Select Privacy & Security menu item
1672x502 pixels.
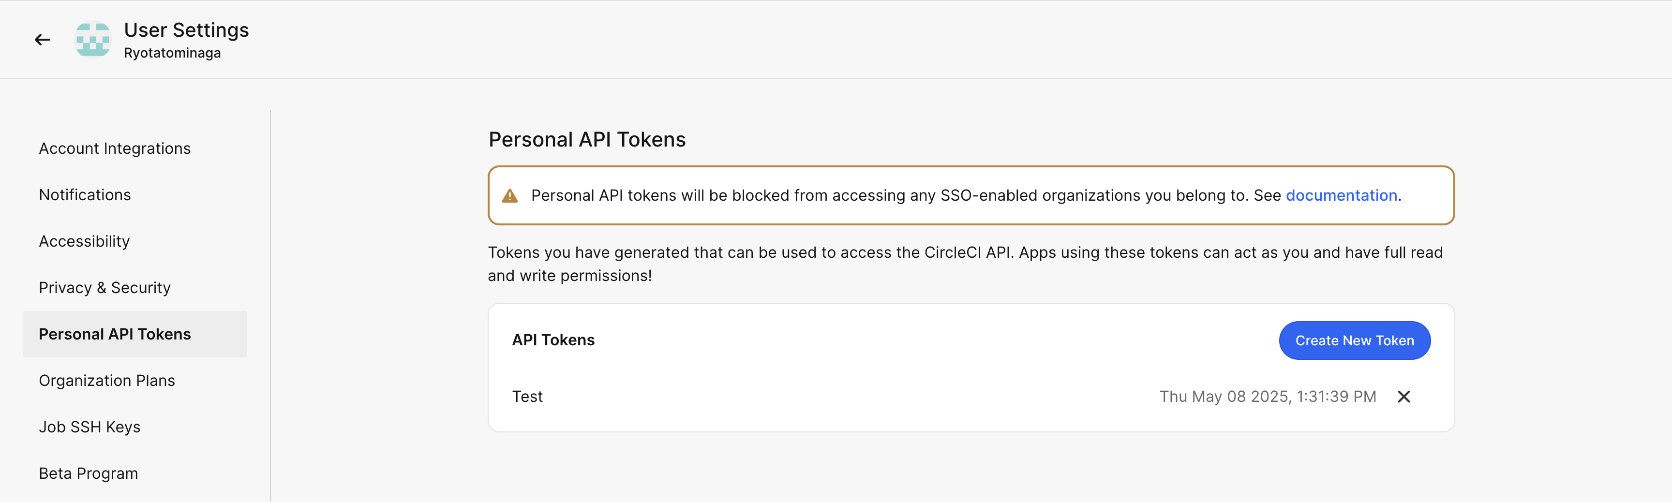pos(104,287)
